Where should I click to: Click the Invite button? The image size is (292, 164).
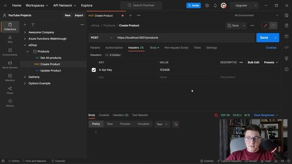pos(193,5)
